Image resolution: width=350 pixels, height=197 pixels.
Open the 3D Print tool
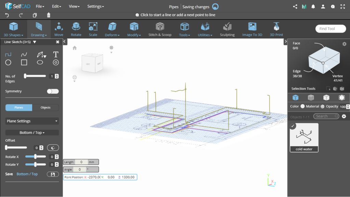click(276, 29)
